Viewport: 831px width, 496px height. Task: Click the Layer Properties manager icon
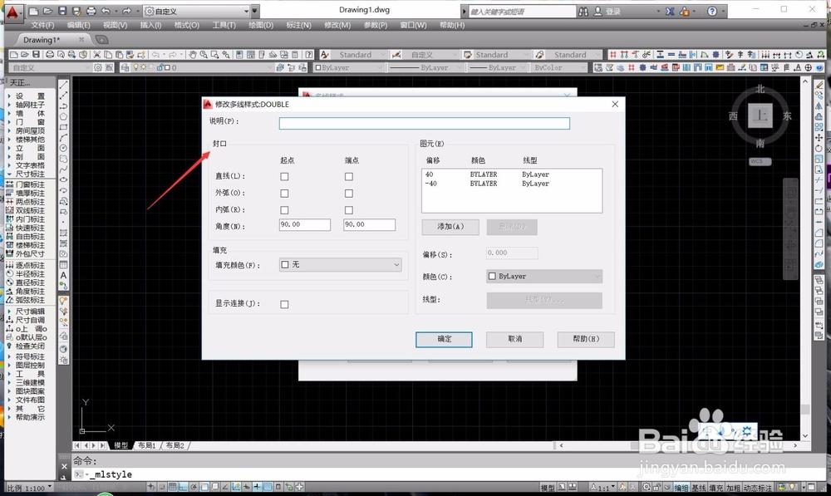125,67
